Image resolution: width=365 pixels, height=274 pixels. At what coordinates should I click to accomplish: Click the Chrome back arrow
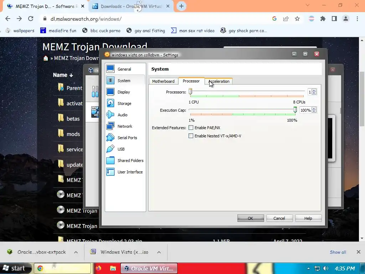8,19
